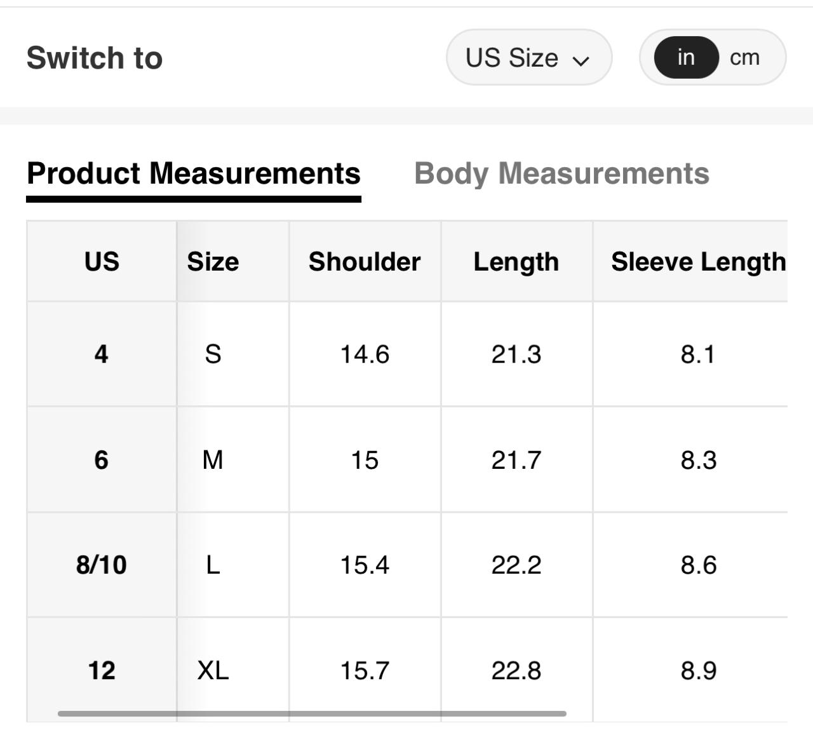Click the 21.7 length value

pyautogui.click(x=516, y=459)
